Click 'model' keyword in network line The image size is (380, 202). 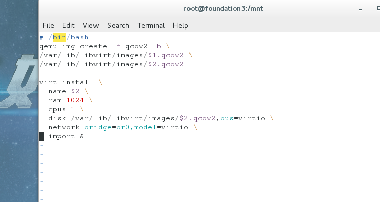point(145,127)
